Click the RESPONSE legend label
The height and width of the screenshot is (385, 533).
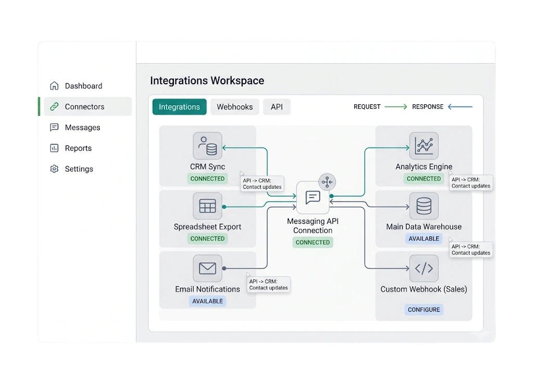[428, 107]
